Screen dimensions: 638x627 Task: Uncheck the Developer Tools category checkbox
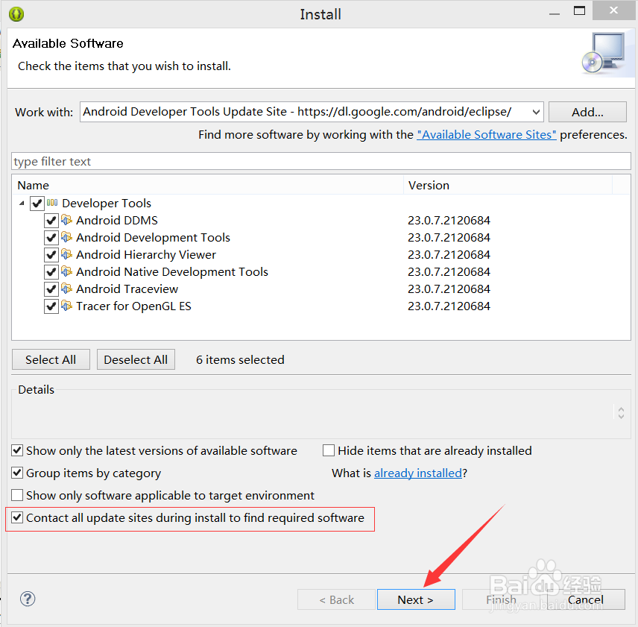tap(37, 203)
